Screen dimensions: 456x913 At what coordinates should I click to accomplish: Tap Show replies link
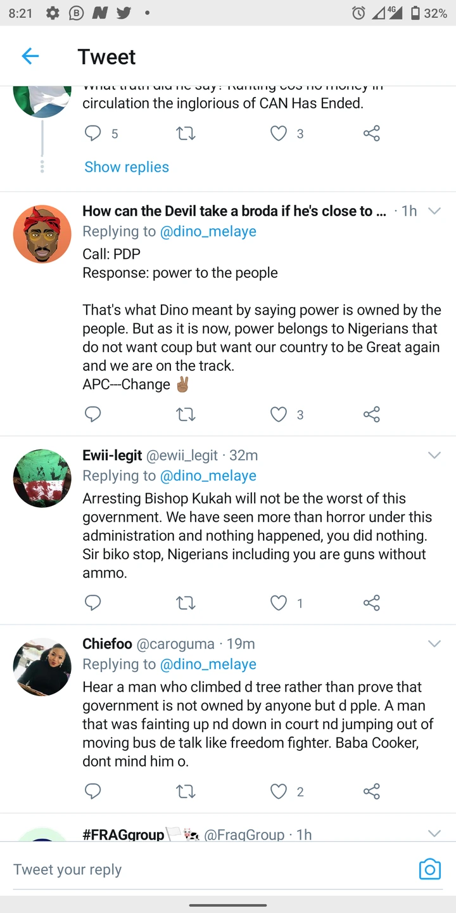127,167
